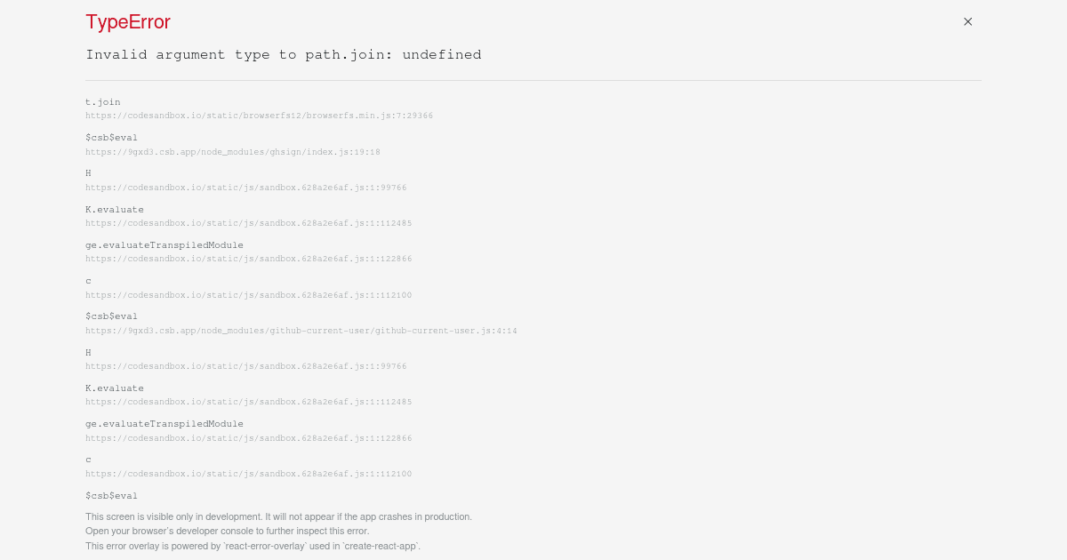
Task: Open the sandbox.js:1:99766 link under the ghsign entry
Action: coord(246,188)
